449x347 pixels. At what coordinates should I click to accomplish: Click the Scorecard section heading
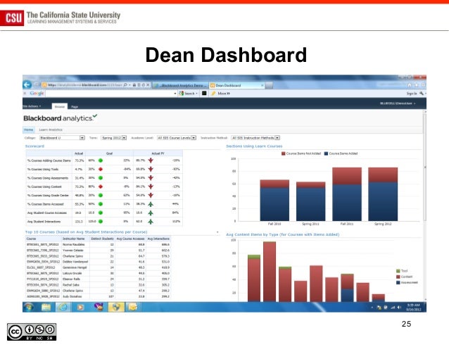click(x=34, y=146)
